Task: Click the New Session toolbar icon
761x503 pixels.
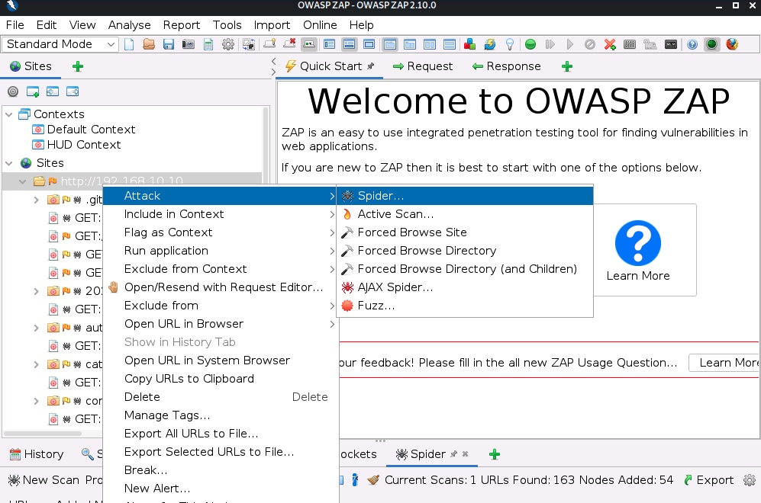Action: (x=129, y=44)
